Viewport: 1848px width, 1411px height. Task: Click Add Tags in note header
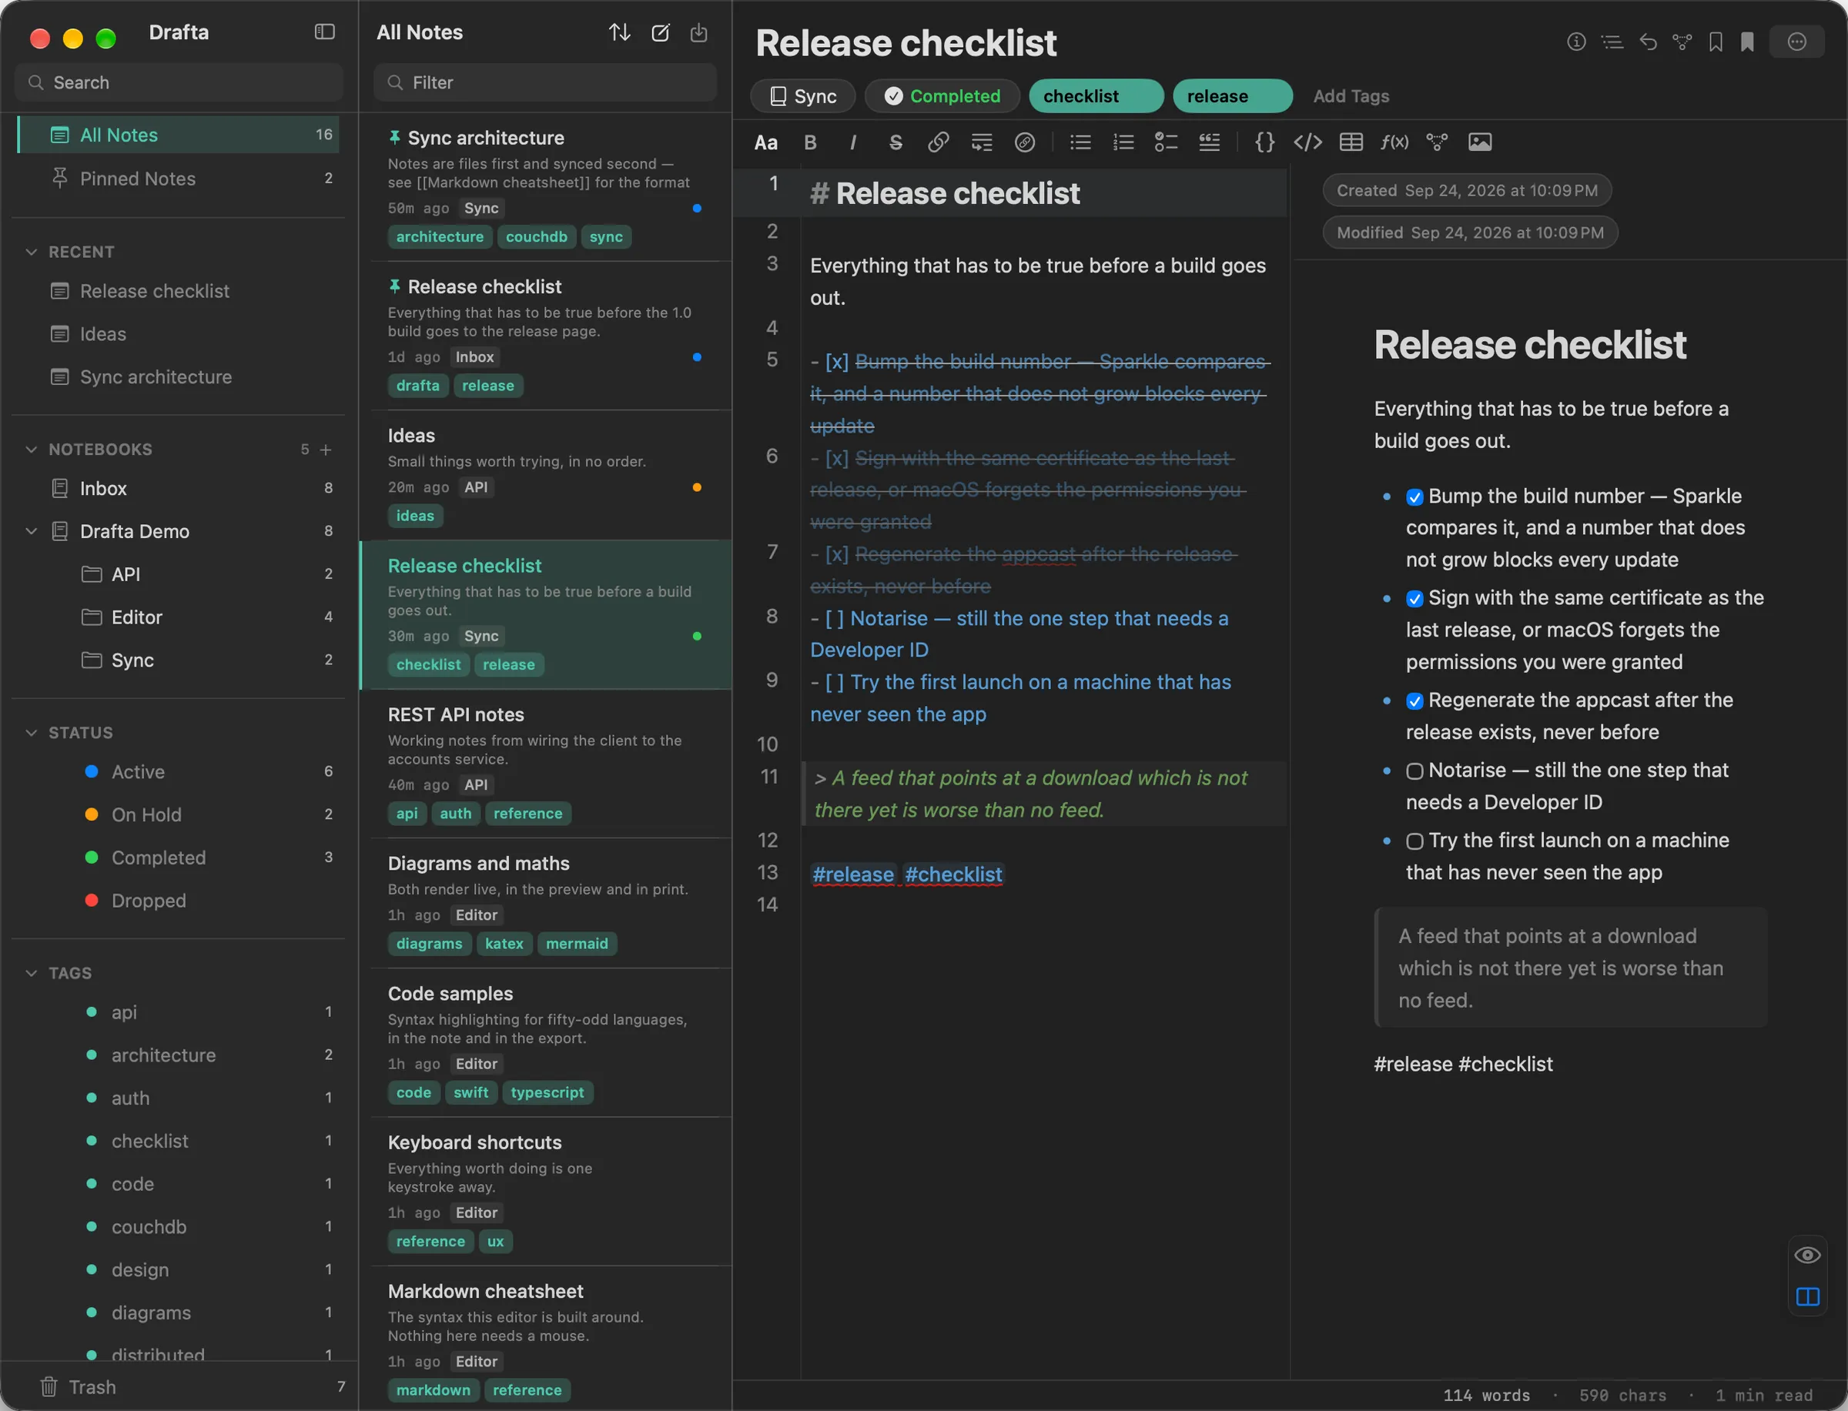pos(1351,95)
